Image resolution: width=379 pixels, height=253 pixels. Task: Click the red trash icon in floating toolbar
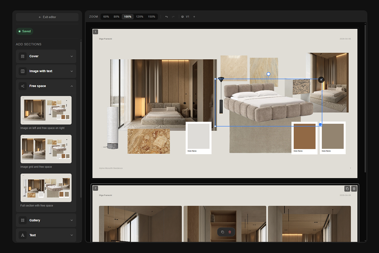[x=230, y=232]
